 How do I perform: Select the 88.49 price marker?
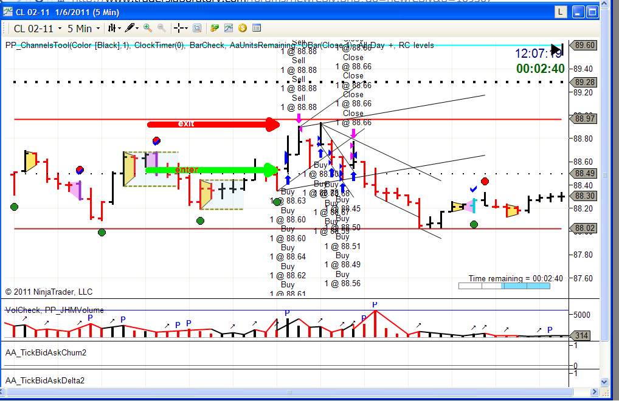click(x=584, y=174)
